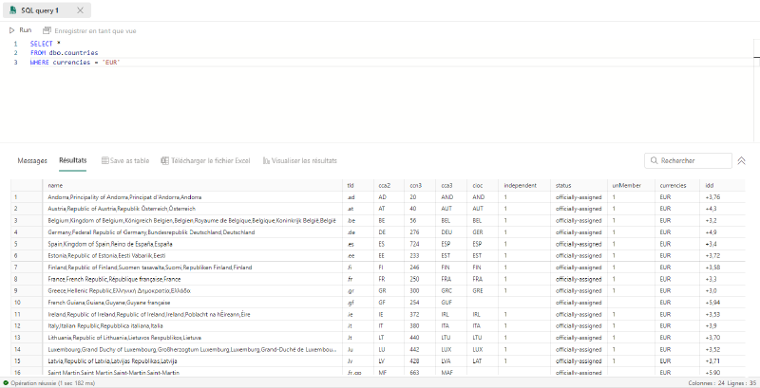760x388 pixels.
Task: Open the Messages tab
Action: 32,160
